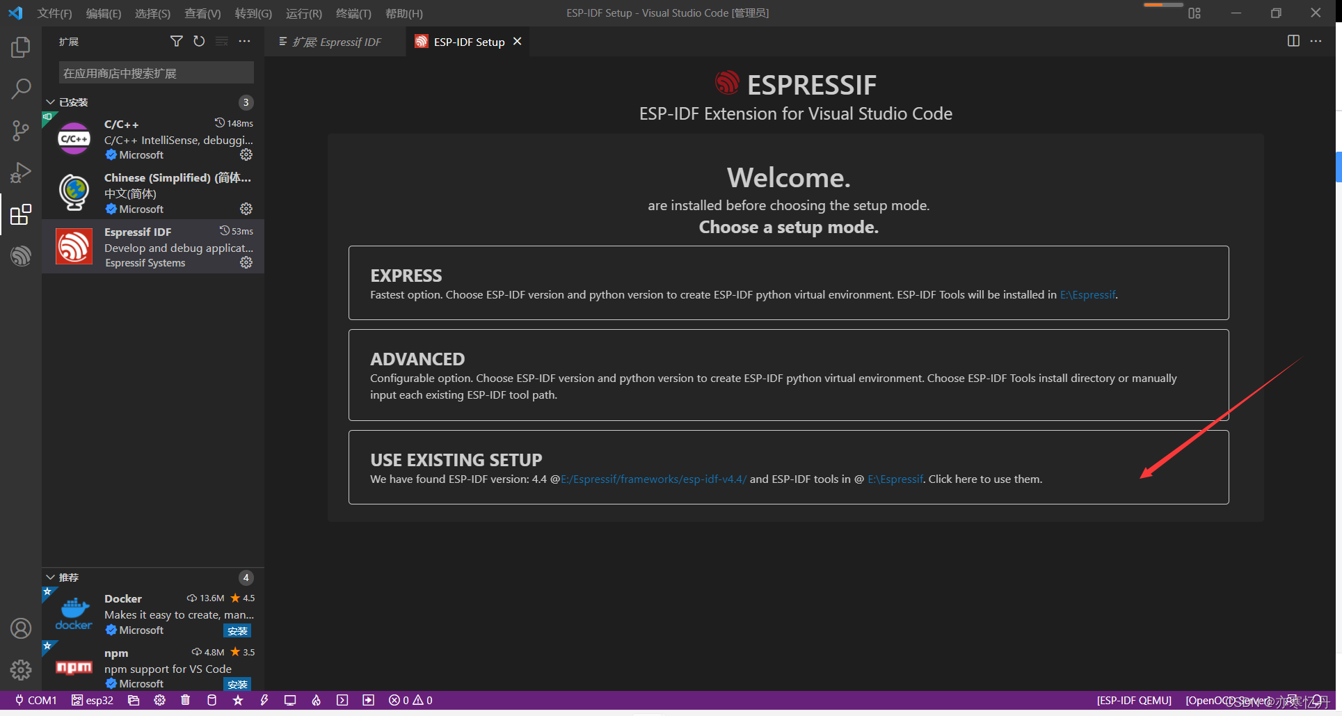Open editor more actions ellipsis
Viewport: 1342px width, 716px height.
(x=1316, y=41)
